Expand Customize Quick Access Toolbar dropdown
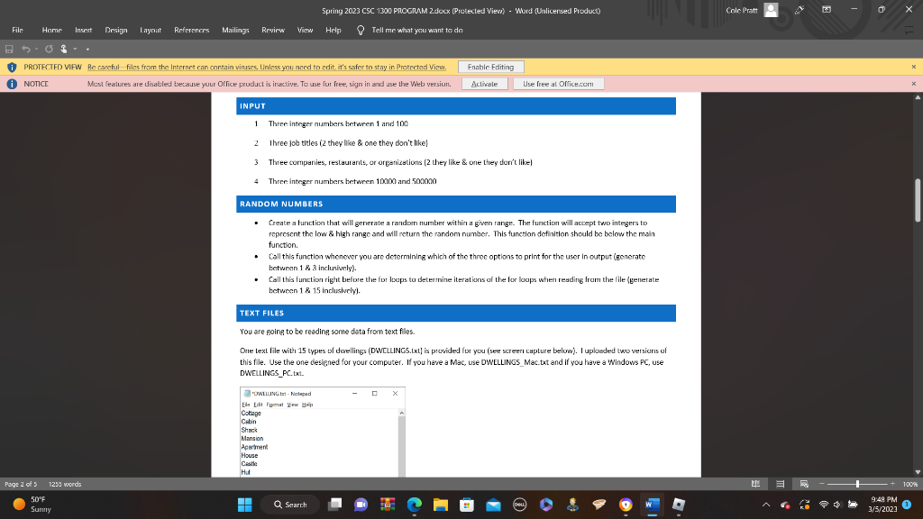The image size is (923, 519). point(87,50)
